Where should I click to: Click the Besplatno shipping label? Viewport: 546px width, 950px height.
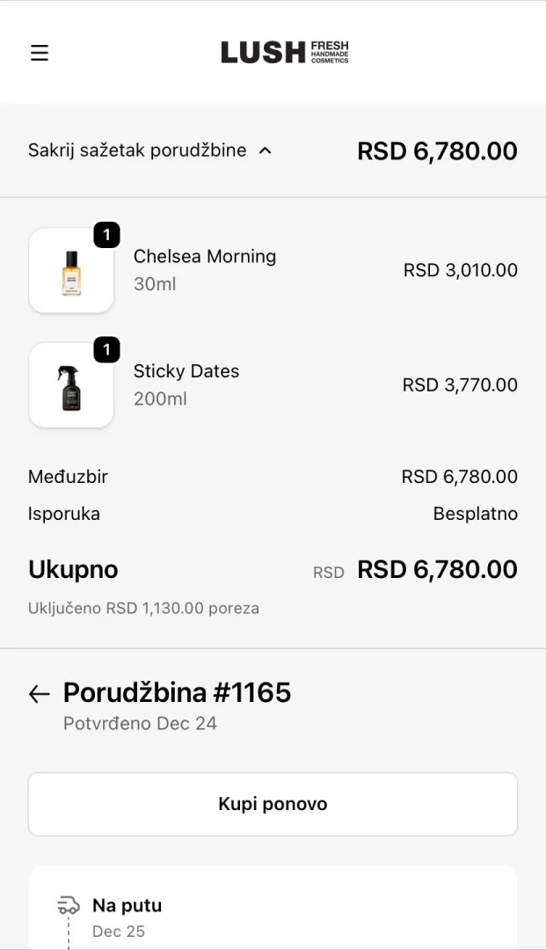[476, 514]
